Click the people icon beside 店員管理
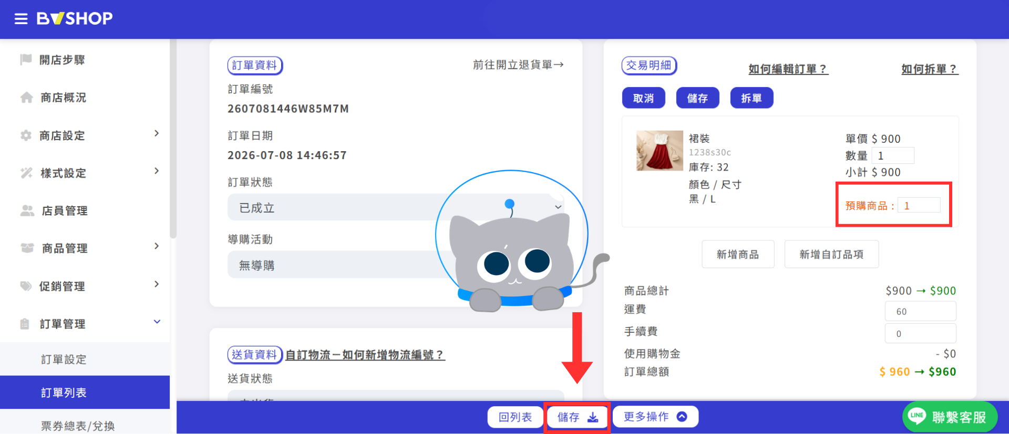This screenshot has width=1009, height=434. tap(27, 210)
